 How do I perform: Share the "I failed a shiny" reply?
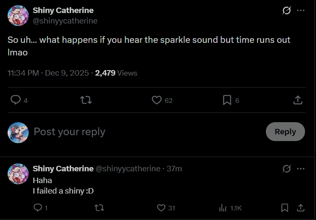[300, 207]
